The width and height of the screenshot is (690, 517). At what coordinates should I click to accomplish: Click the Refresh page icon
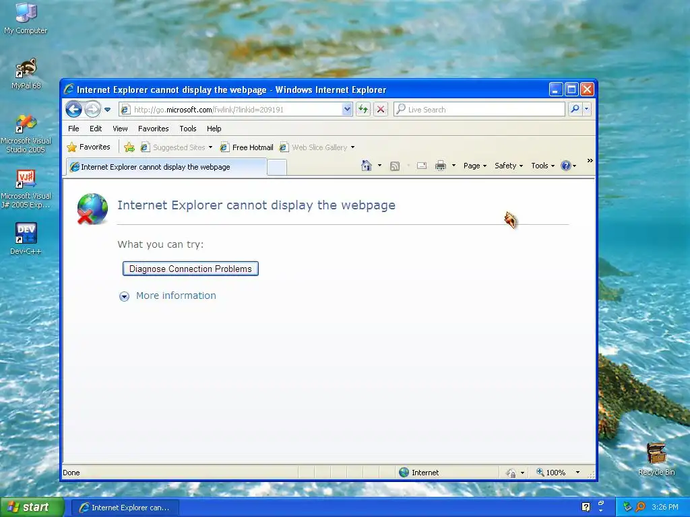[x=363, y=110]
